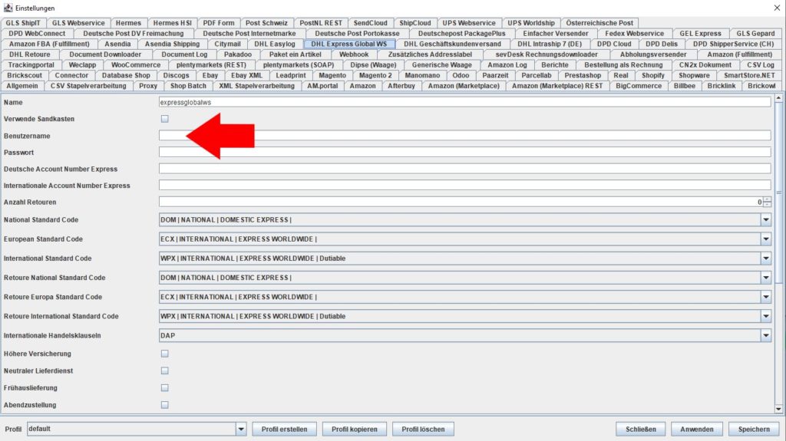
Task: Expand European Standard Code dropdown
Action: (x=765, y=239)
